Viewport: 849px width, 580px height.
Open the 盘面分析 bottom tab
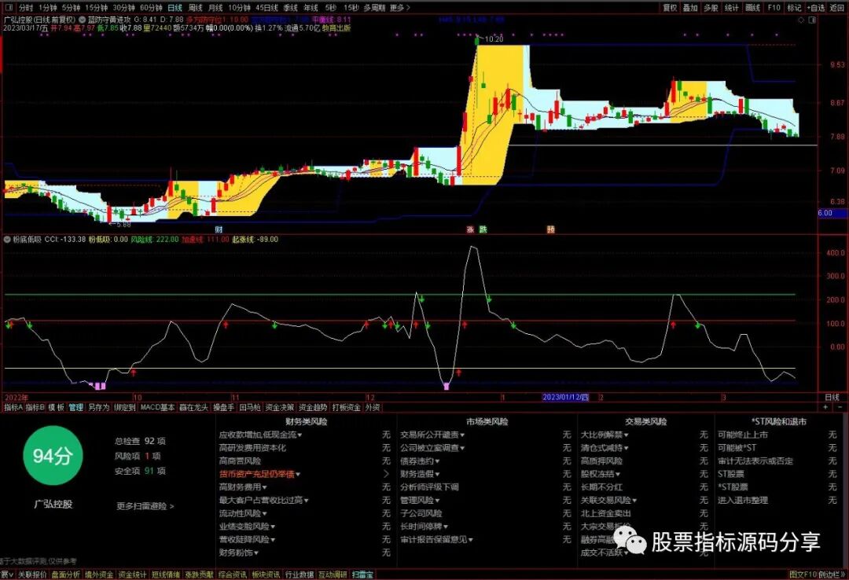pyautogui.click(x=65, y=574)
